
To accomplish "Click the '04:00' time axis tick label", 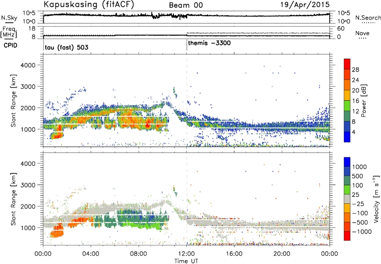I will pos(90,254).
